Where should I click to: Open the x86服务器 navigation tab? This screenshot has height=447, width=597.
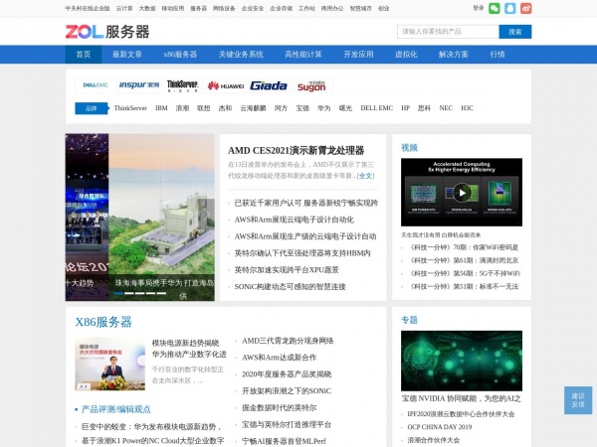(180, 55)
